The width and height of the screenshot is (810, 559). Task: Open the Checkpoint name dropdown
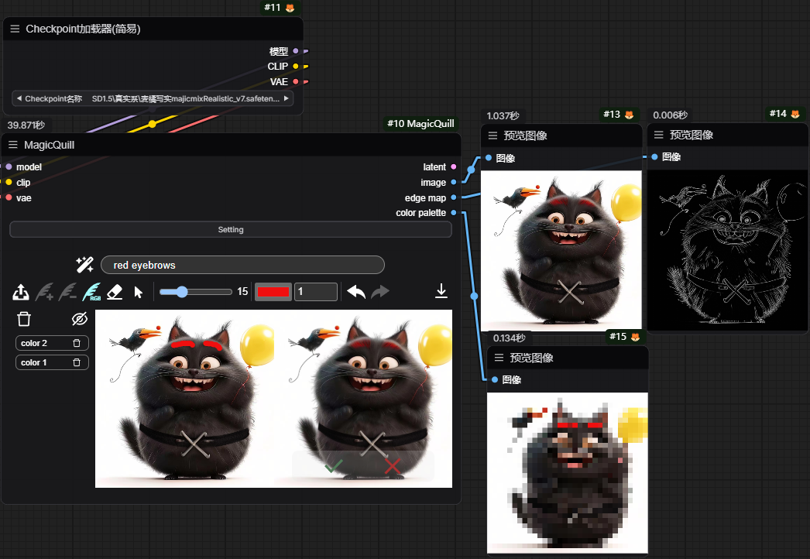click(x=153, y=98)
